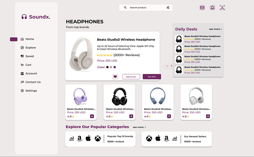
Task: Focus the Search product field
Action: click(146, 8)
